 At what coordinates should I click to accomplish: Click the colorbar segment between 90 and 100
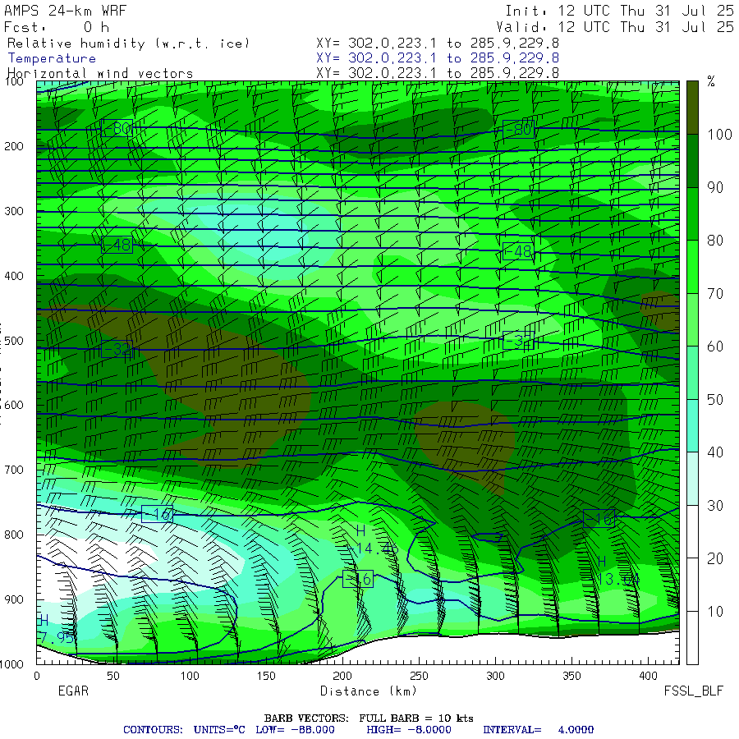pos(692,161)
